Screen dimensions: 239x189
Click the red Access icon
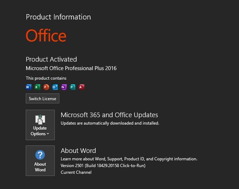coord(82,87)
